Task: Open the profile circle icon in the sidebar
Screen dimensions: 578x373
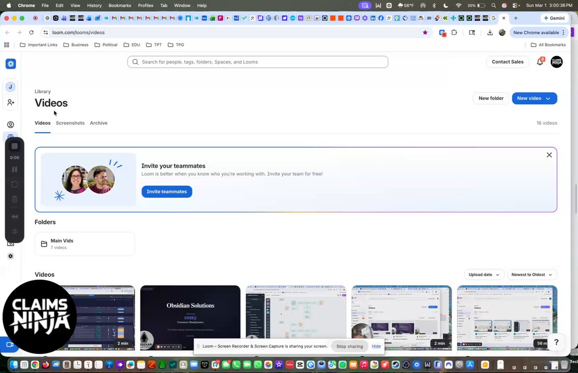Action: coord(11,124)
